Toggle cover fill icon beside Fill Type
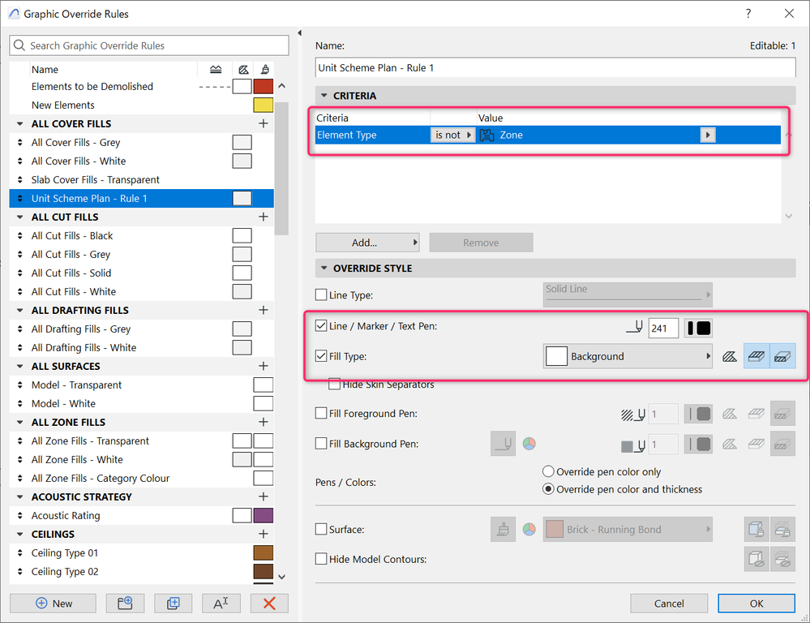Viewport: 810px width, 623px height. point(756,356)
